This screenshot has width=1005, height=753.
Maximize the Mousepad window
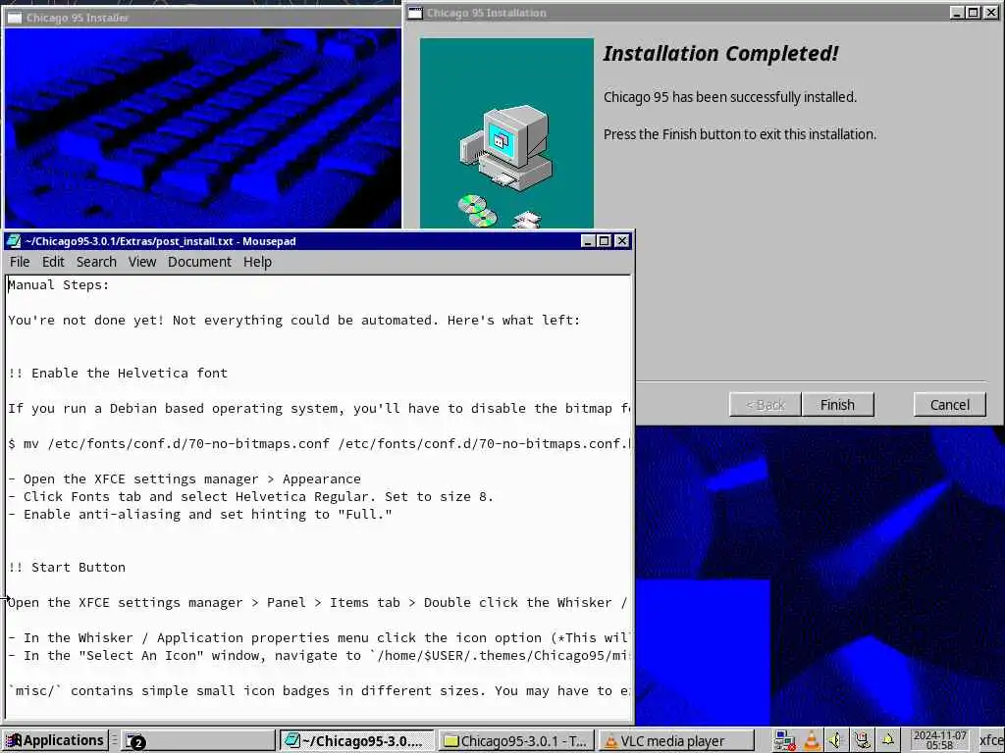604,241
